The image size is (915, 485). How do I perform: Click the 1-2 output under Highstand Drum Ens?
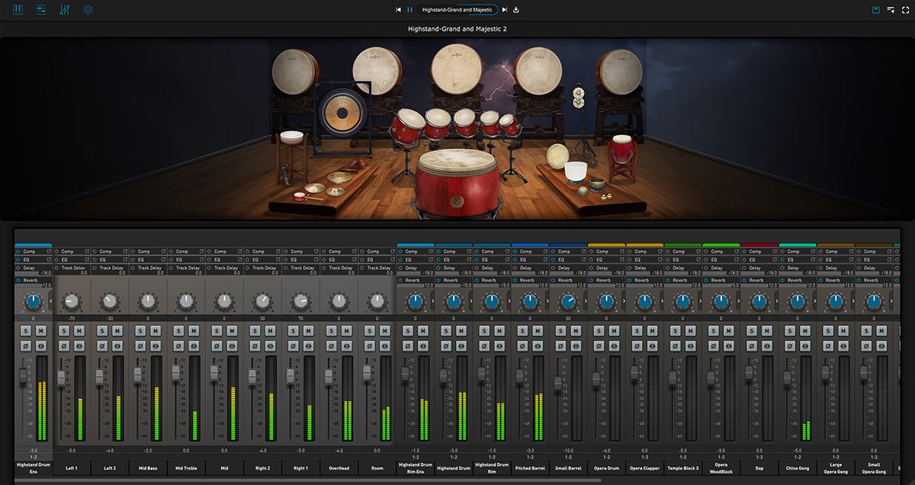point(34,456)
